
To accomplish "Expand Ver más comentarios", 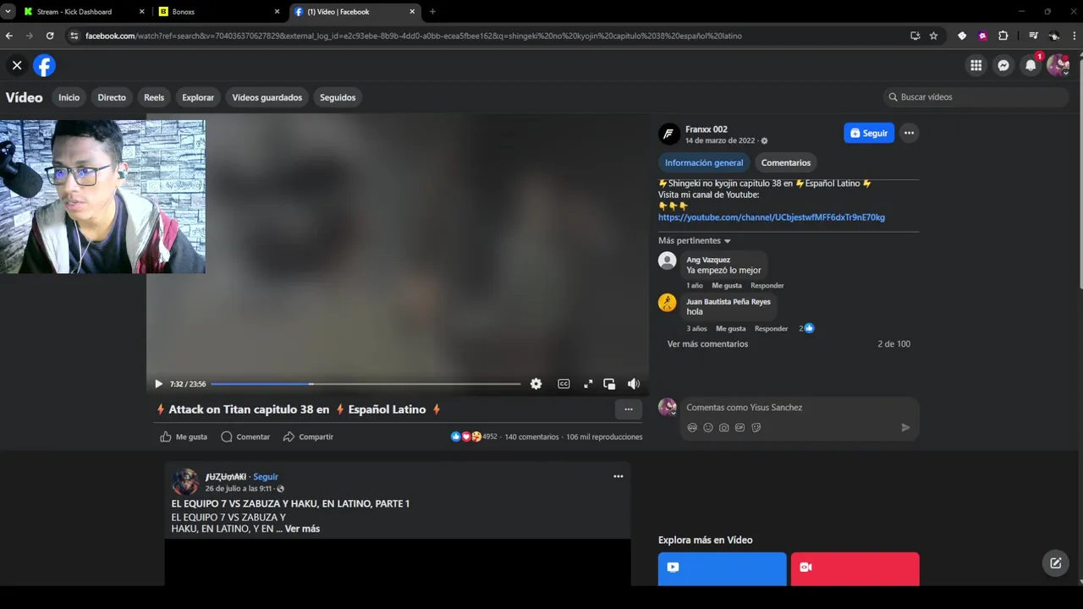I will (707, 344).
